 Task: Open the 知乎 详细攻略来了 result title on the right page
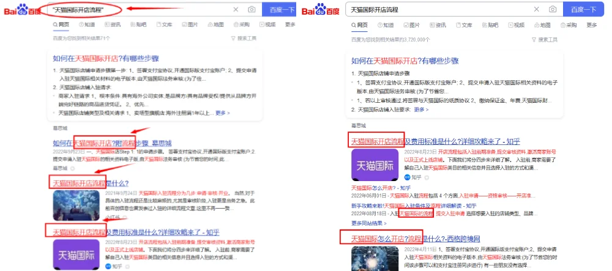(x=436, y=141)
